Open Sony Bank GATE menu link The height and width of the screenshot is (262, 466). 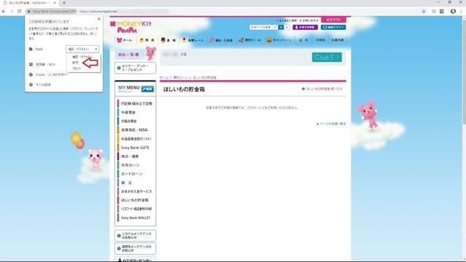[x=135, y=148]
